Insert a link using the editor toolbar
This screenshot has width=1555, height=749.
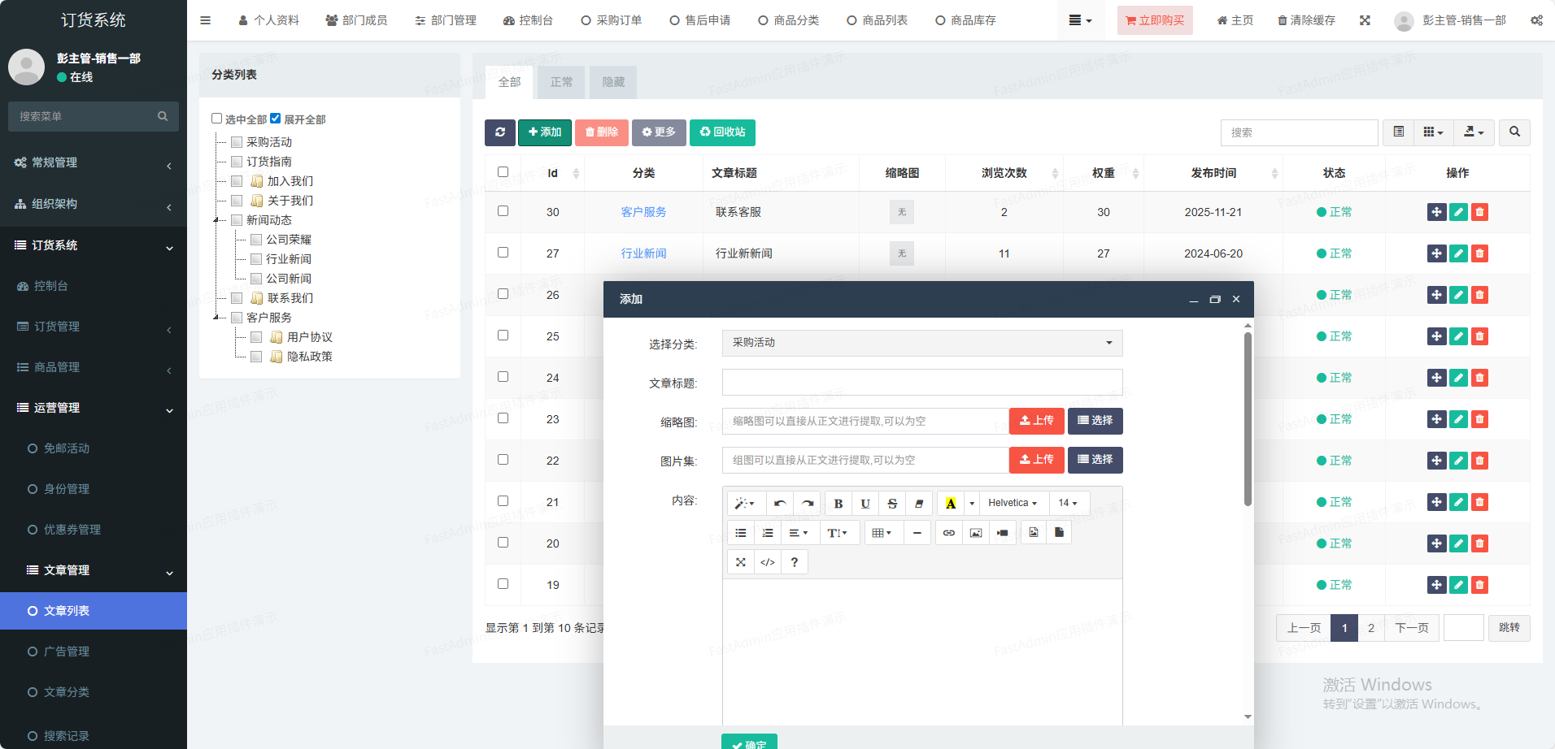point(948,533)
